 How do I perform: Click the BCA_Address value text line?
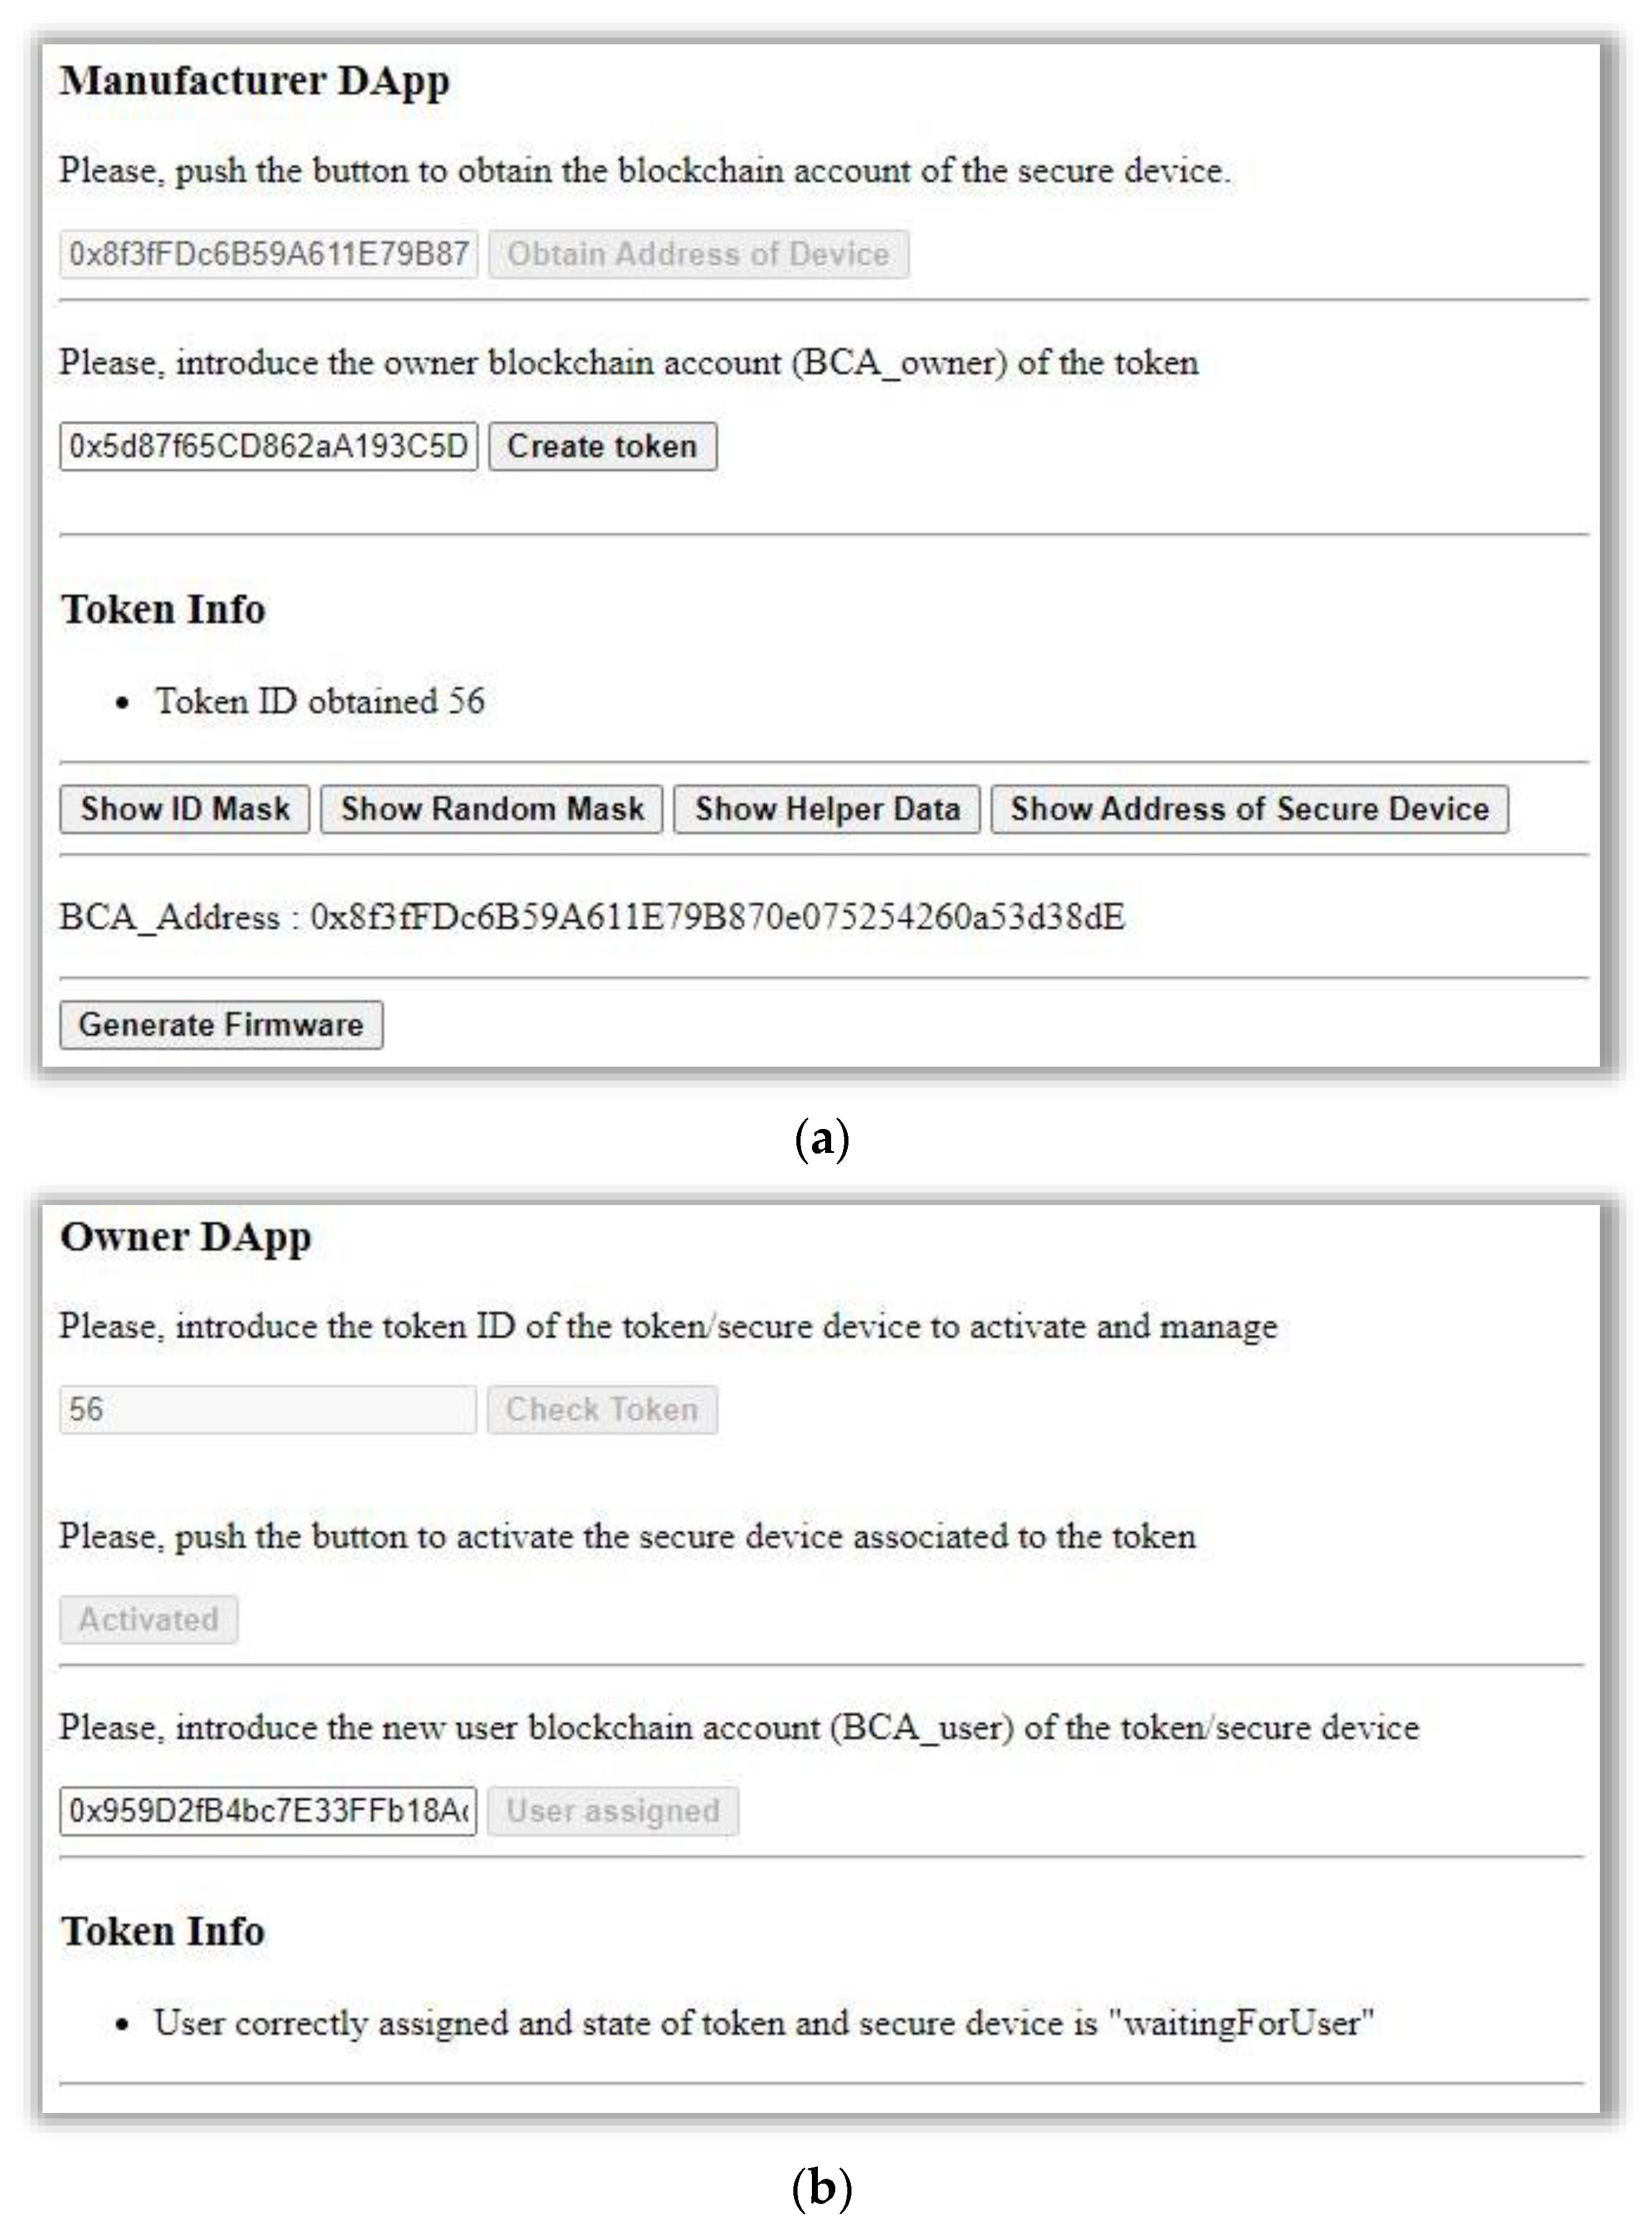592,917
